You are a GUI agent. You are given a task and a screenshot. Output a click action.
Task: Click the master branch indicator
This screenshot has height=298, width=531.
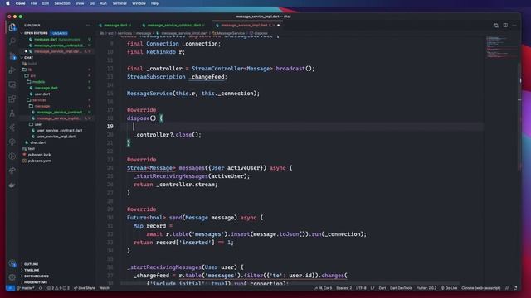[26, 288]
